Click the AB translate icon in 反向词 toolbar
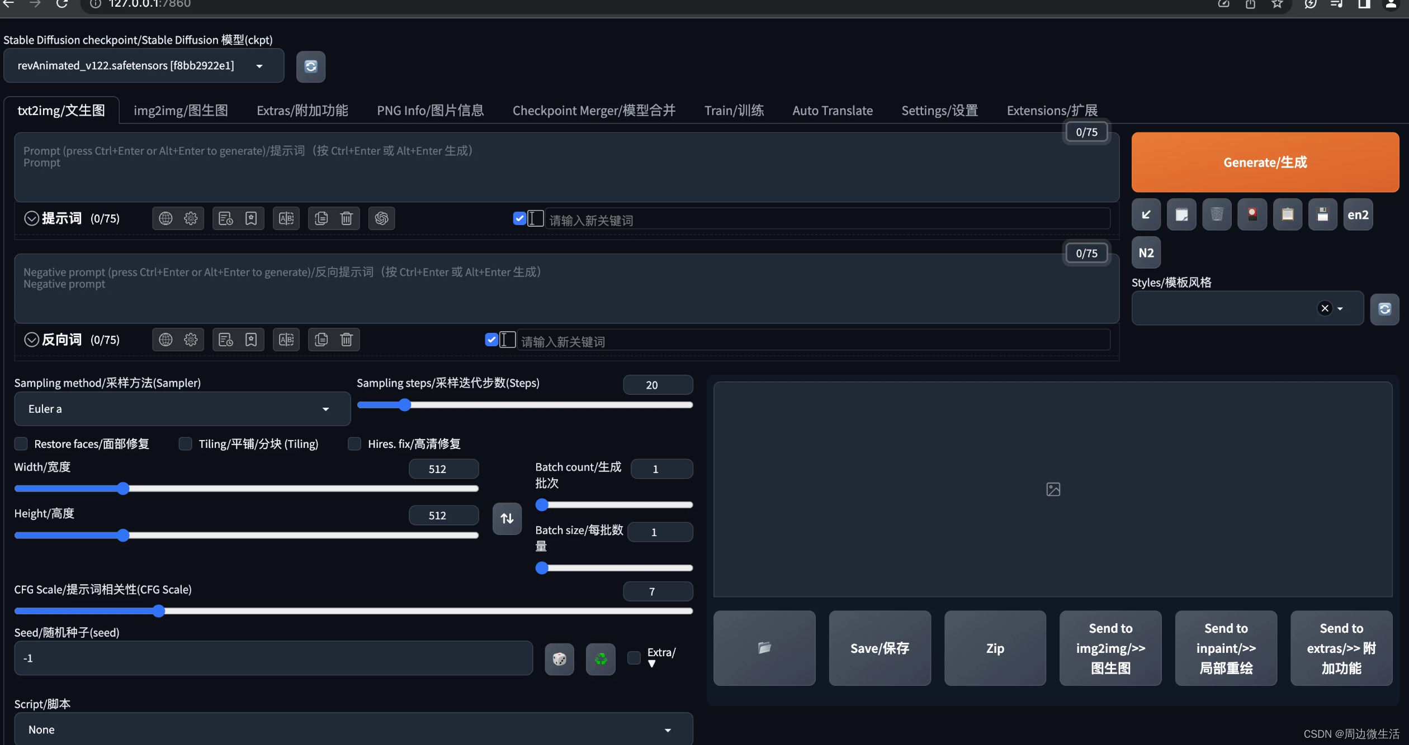The width and height of the screenshot is (1409, 745). tap(286, 340)
